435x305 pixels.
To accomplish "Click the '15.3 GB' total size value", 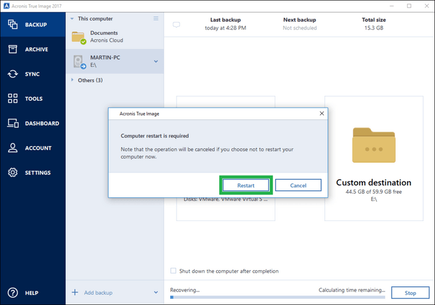I will coord(373,28).
